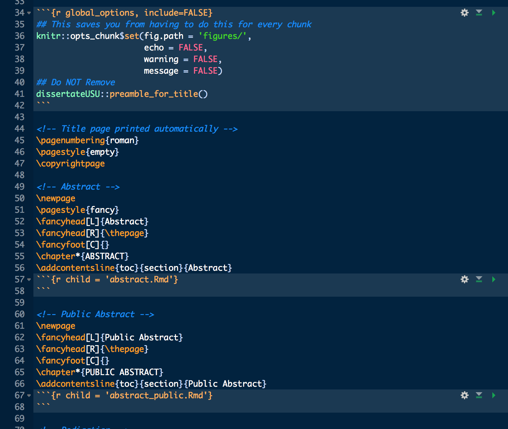The image size is (508, 429).
Task: Click \fancyfoot[C]{} on line 64
Action: pos(73,361)
